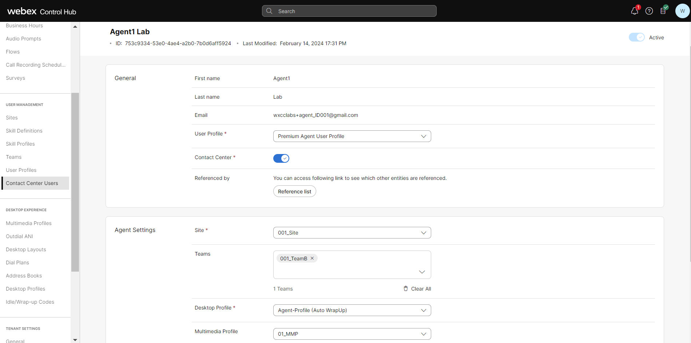Toggle the Contact Center switch
691x343 pixels.
click(x=281, y=158)
